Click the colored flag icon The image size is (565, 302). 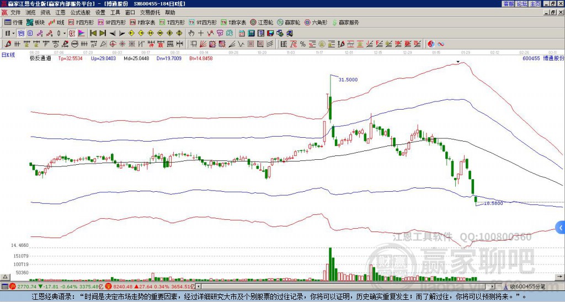coord(82,34)
